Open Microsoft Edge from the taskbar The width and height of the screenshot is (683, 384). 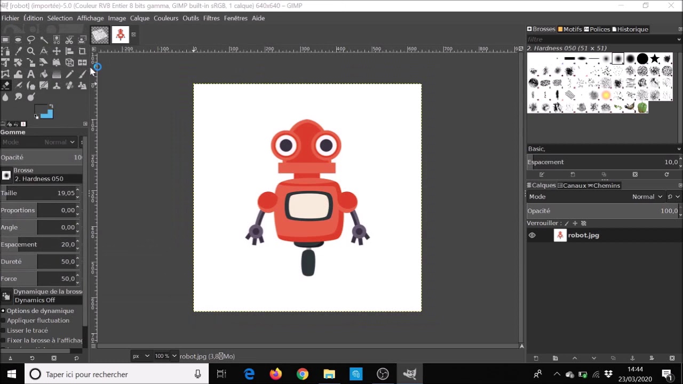click(249, 374)
